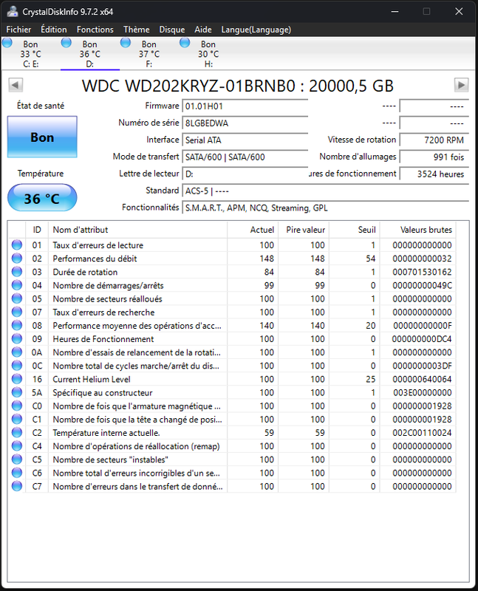Image resolution: width=478 pixels, height=591 pixels.
Task: Click the Firmware field 01.01H01
Action: (x=245, y=106)
